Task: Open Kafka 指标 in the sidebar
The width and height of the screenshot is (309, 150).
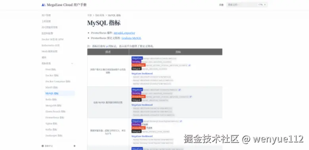Action: [51, 129]
